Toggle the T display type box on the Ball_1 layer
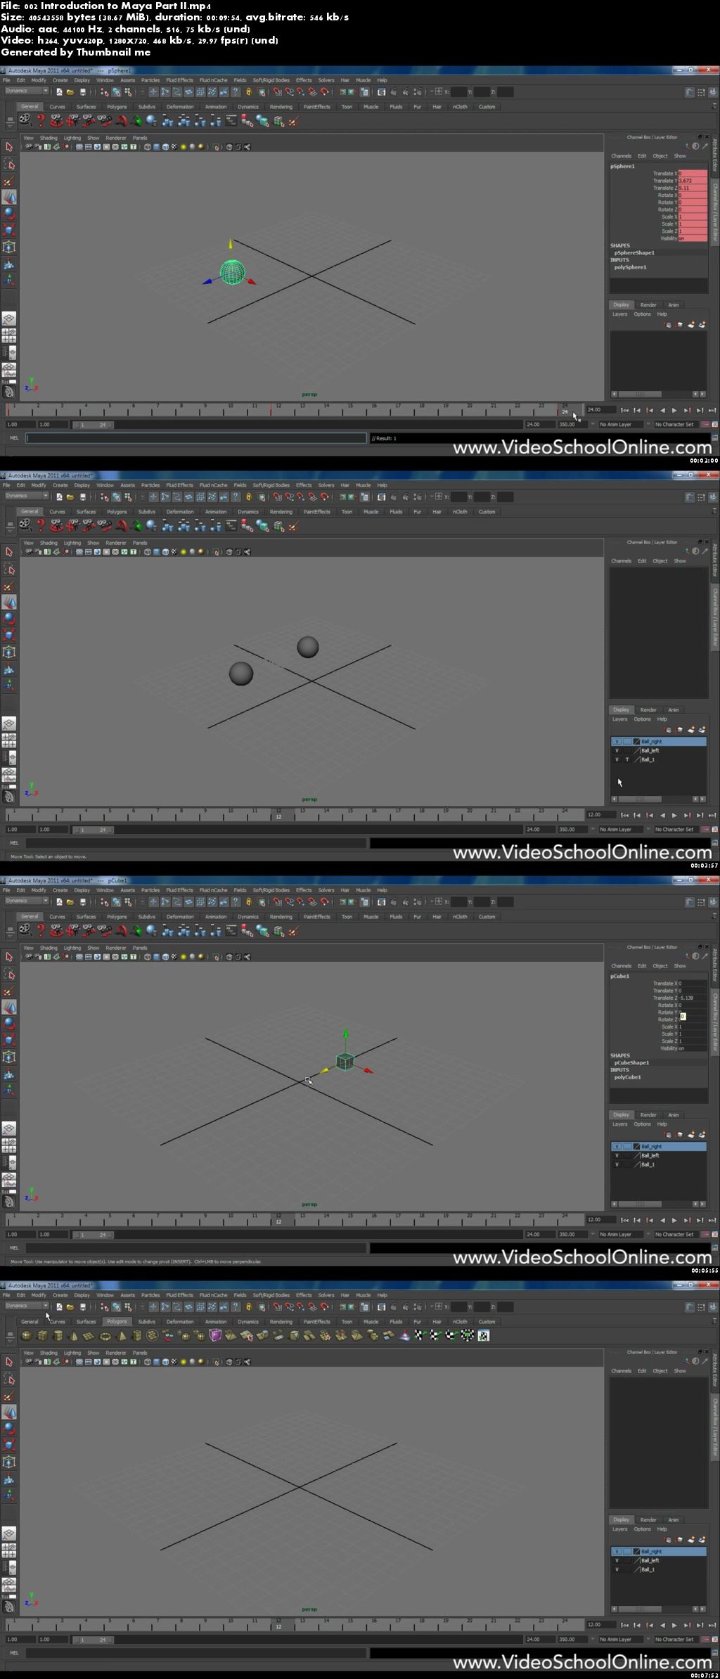Screen dimensions: 720x1679 627,760
